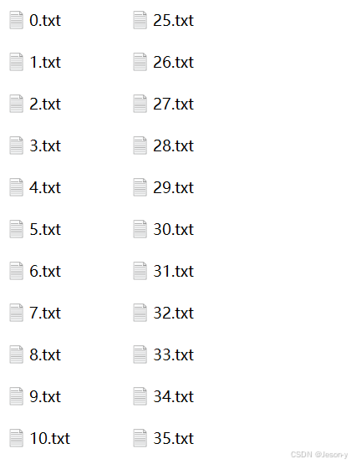
Task: Click the 27.txt file name
Action: click(173, 104)
